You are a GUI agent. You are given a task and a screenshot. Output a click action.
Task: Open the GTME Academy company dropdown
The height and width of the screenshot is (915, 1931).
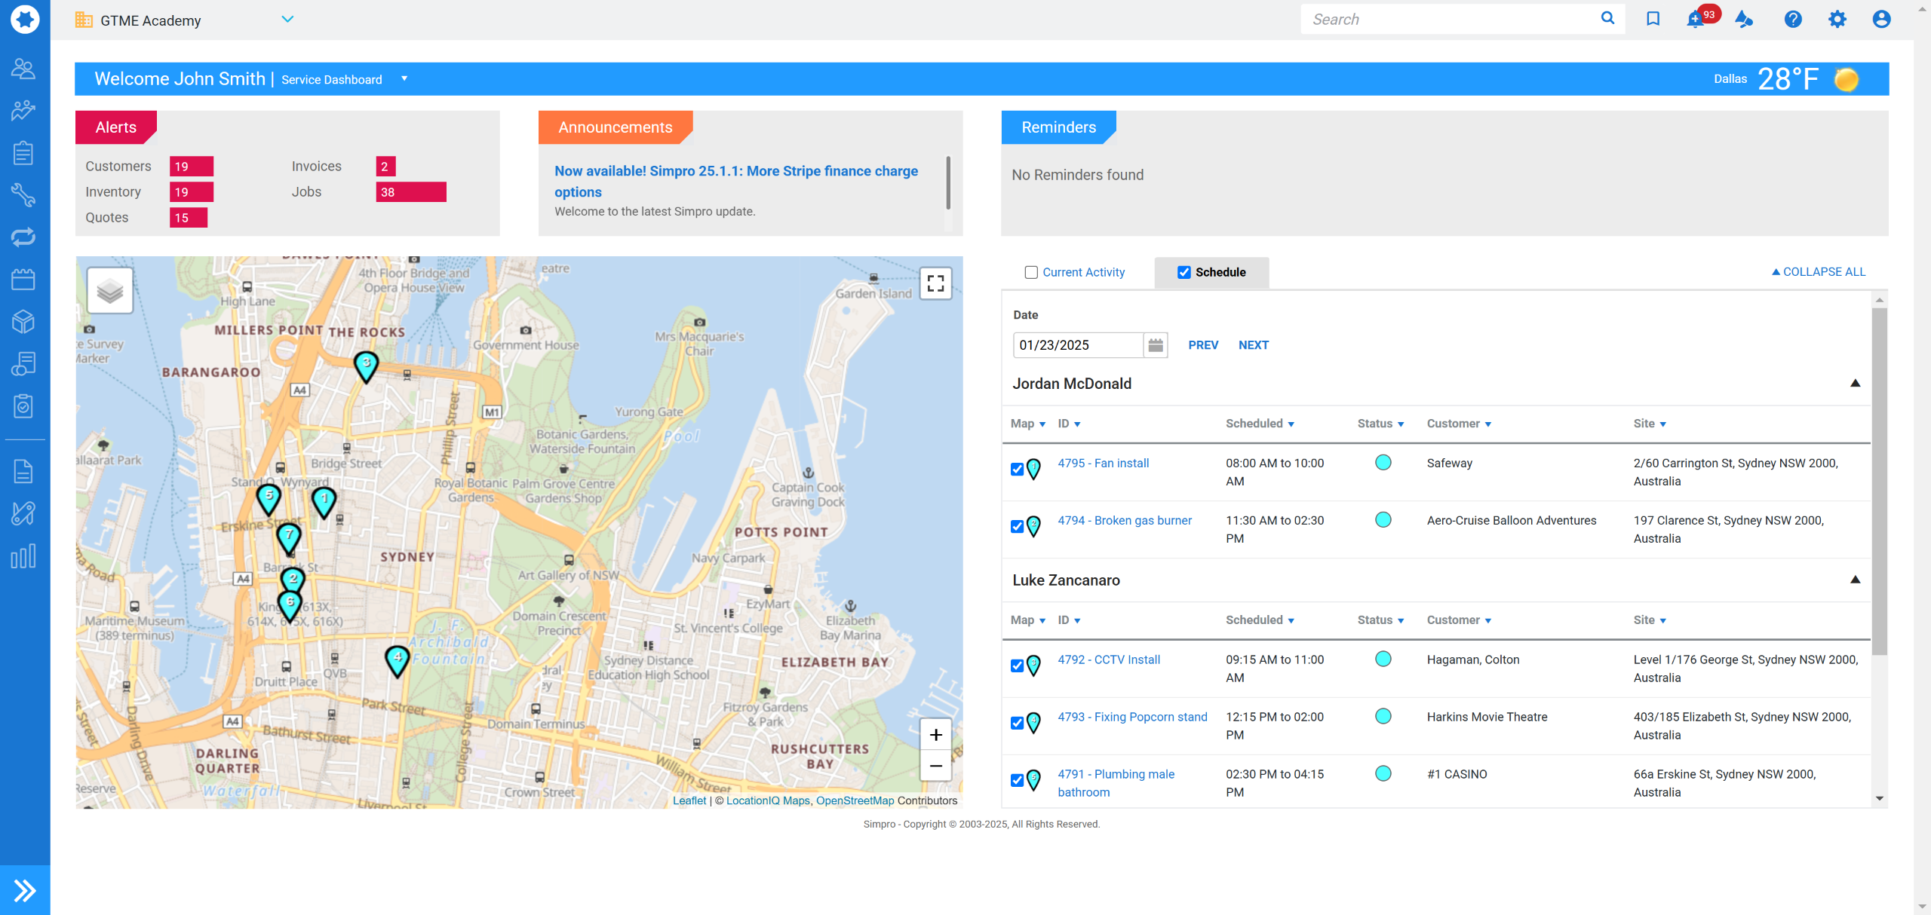pos(287,20)
